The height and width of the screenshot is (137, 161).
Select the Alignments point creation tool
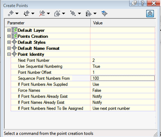click(x=42, y=13)
